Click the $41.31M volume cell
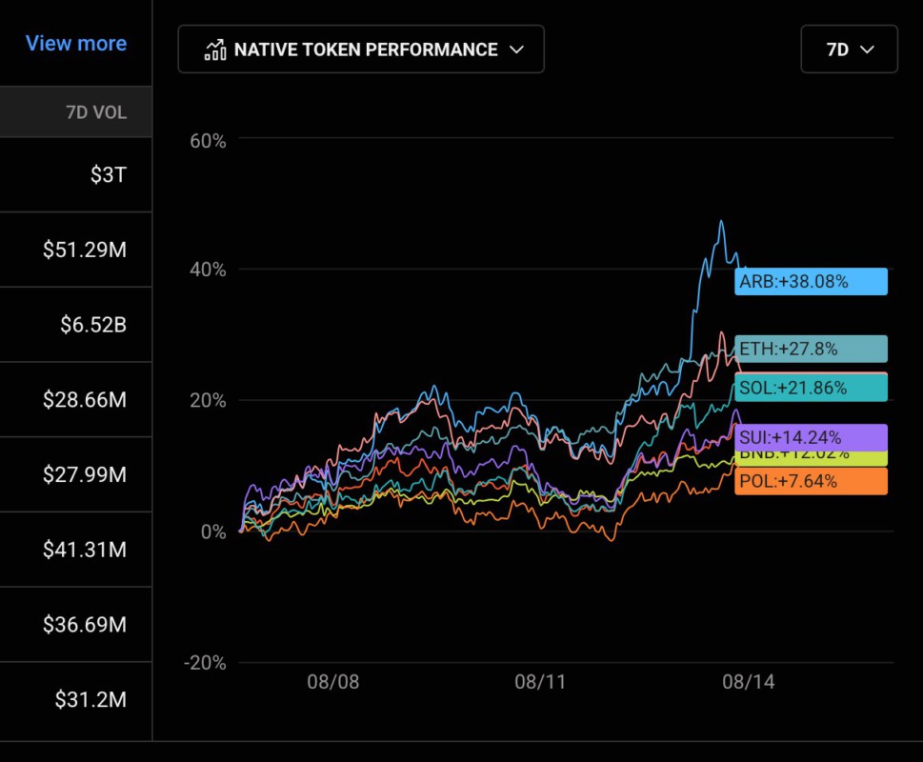The width and height of the screenshot is (923, 762). pyautogui.click(x=84, y=550)
